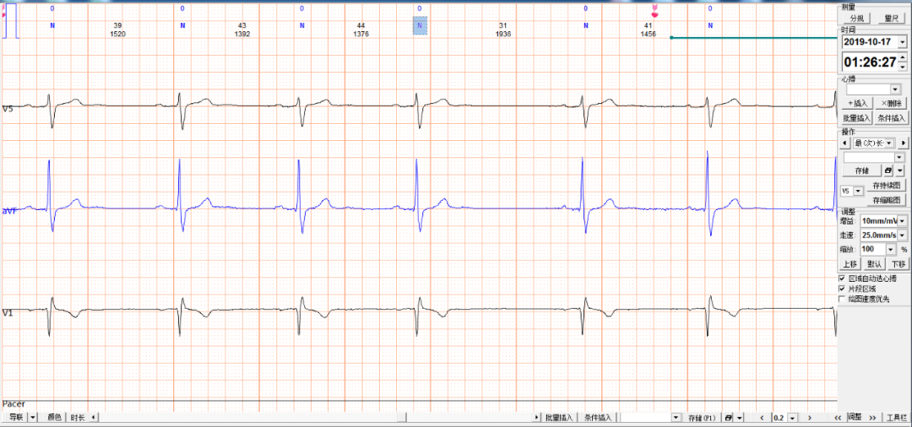Click the aVF lead label
Screen dimensions: 912x427
(x=8, y=212)
